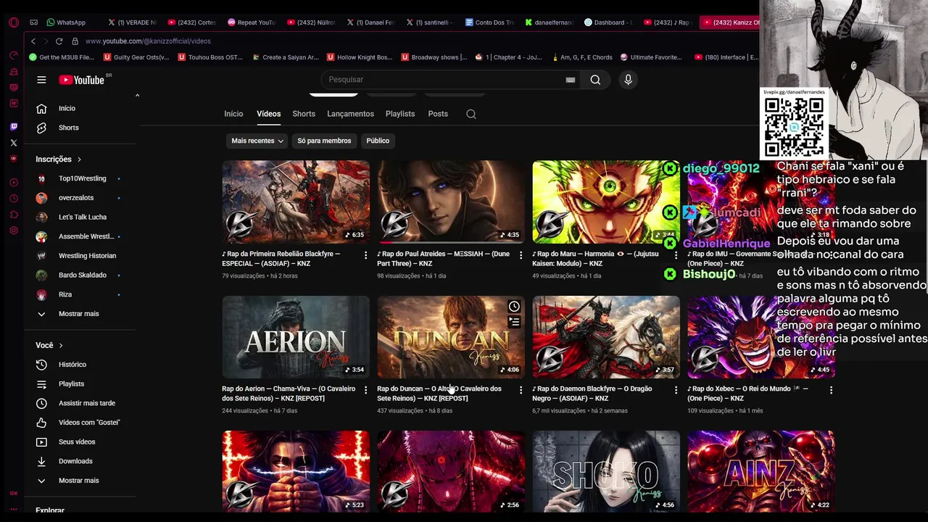Switch to the channel Shorts tab
The image size is (928, 522).
pyautogui.click(x=304, y=114)
